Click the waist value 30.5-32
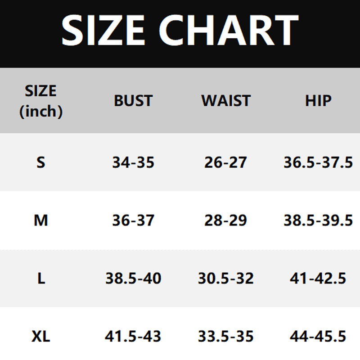 coord(226,279)
